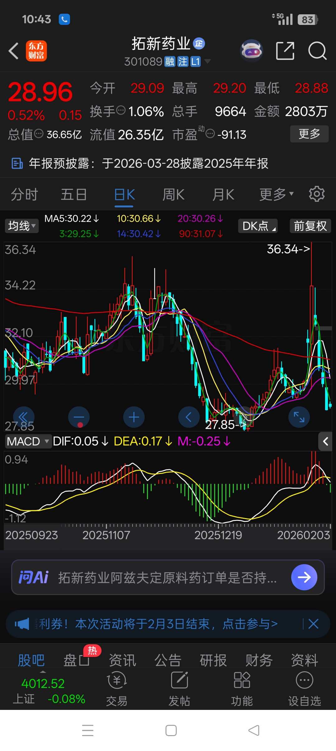Collapse indicator panel arrow beside MACD
The width and height of the screenshot is (336, 751).
[325, 441]
